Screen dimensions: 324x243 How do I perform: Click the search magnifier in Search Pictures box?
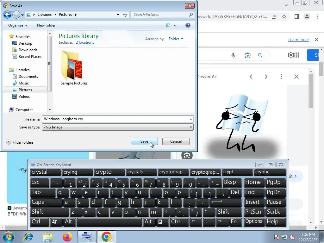coord(191,15)
